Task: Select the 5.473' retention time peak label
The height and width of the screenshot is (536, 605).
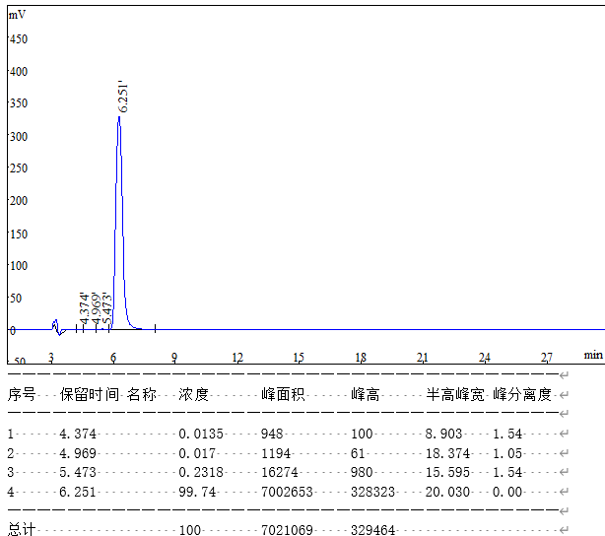Action: (x=106, y=307)
